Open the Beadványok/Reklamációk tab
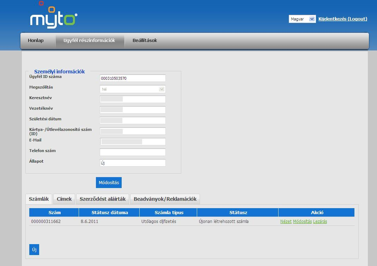This screenshot has height=266, width=377. (x=165, y=199)
